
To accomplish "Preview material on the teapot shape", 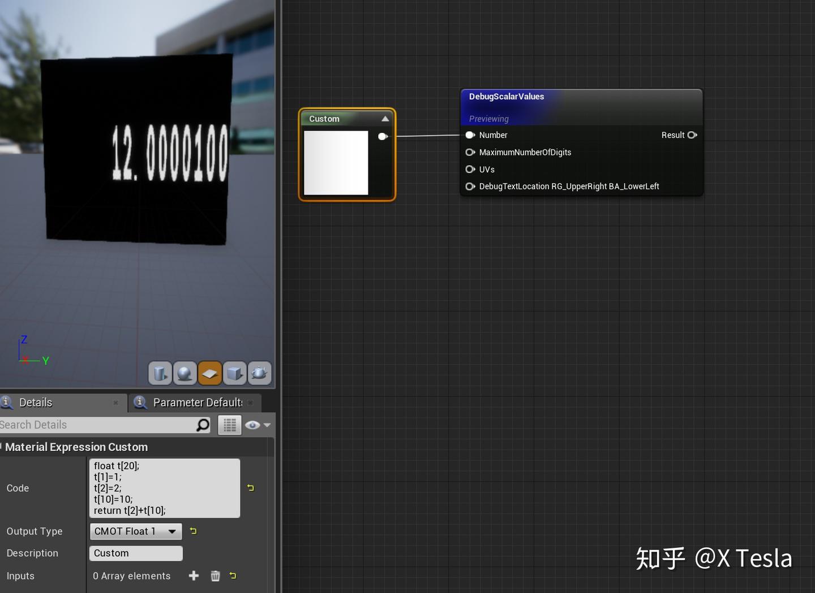I will [259, 373].
